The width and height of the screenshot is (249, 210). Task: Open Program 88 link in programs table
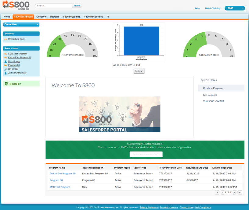pyautogui.click(x=56, y=180)
